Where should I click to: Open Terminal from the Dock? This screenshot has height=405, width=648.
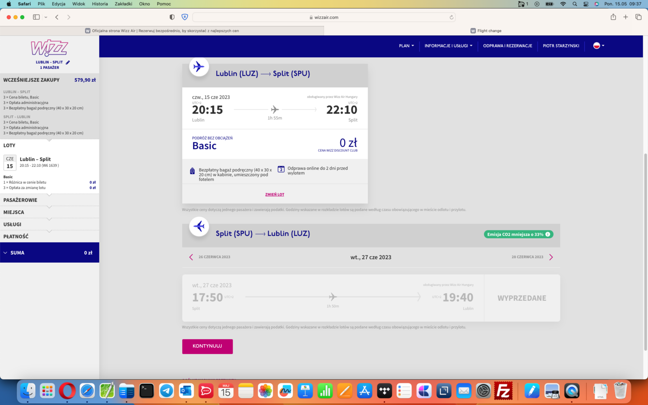click(147, 391)
